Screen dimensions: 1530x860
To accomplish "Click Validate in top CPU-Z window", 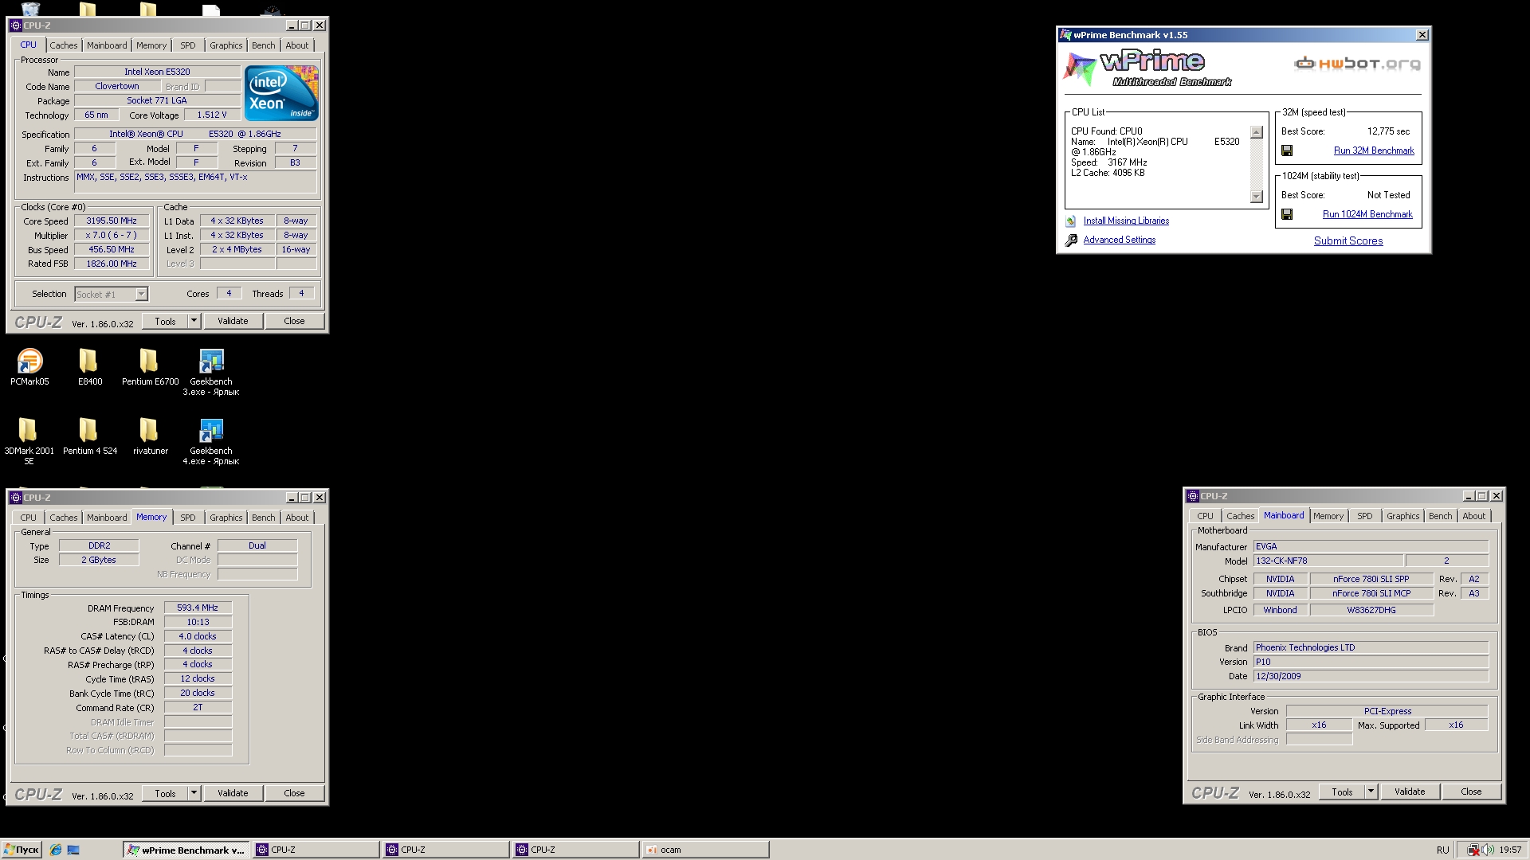I will 233,321.
